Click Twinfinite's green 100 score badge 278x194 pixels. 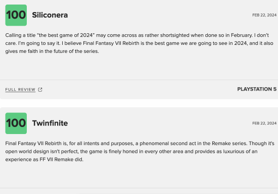[x=16, y=123]
